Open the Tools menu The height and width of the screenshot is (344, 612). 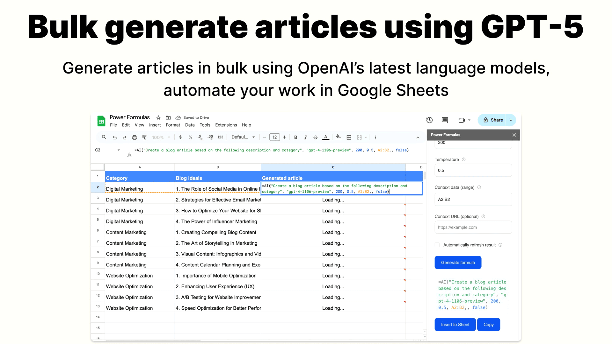(x=205, y=125)
